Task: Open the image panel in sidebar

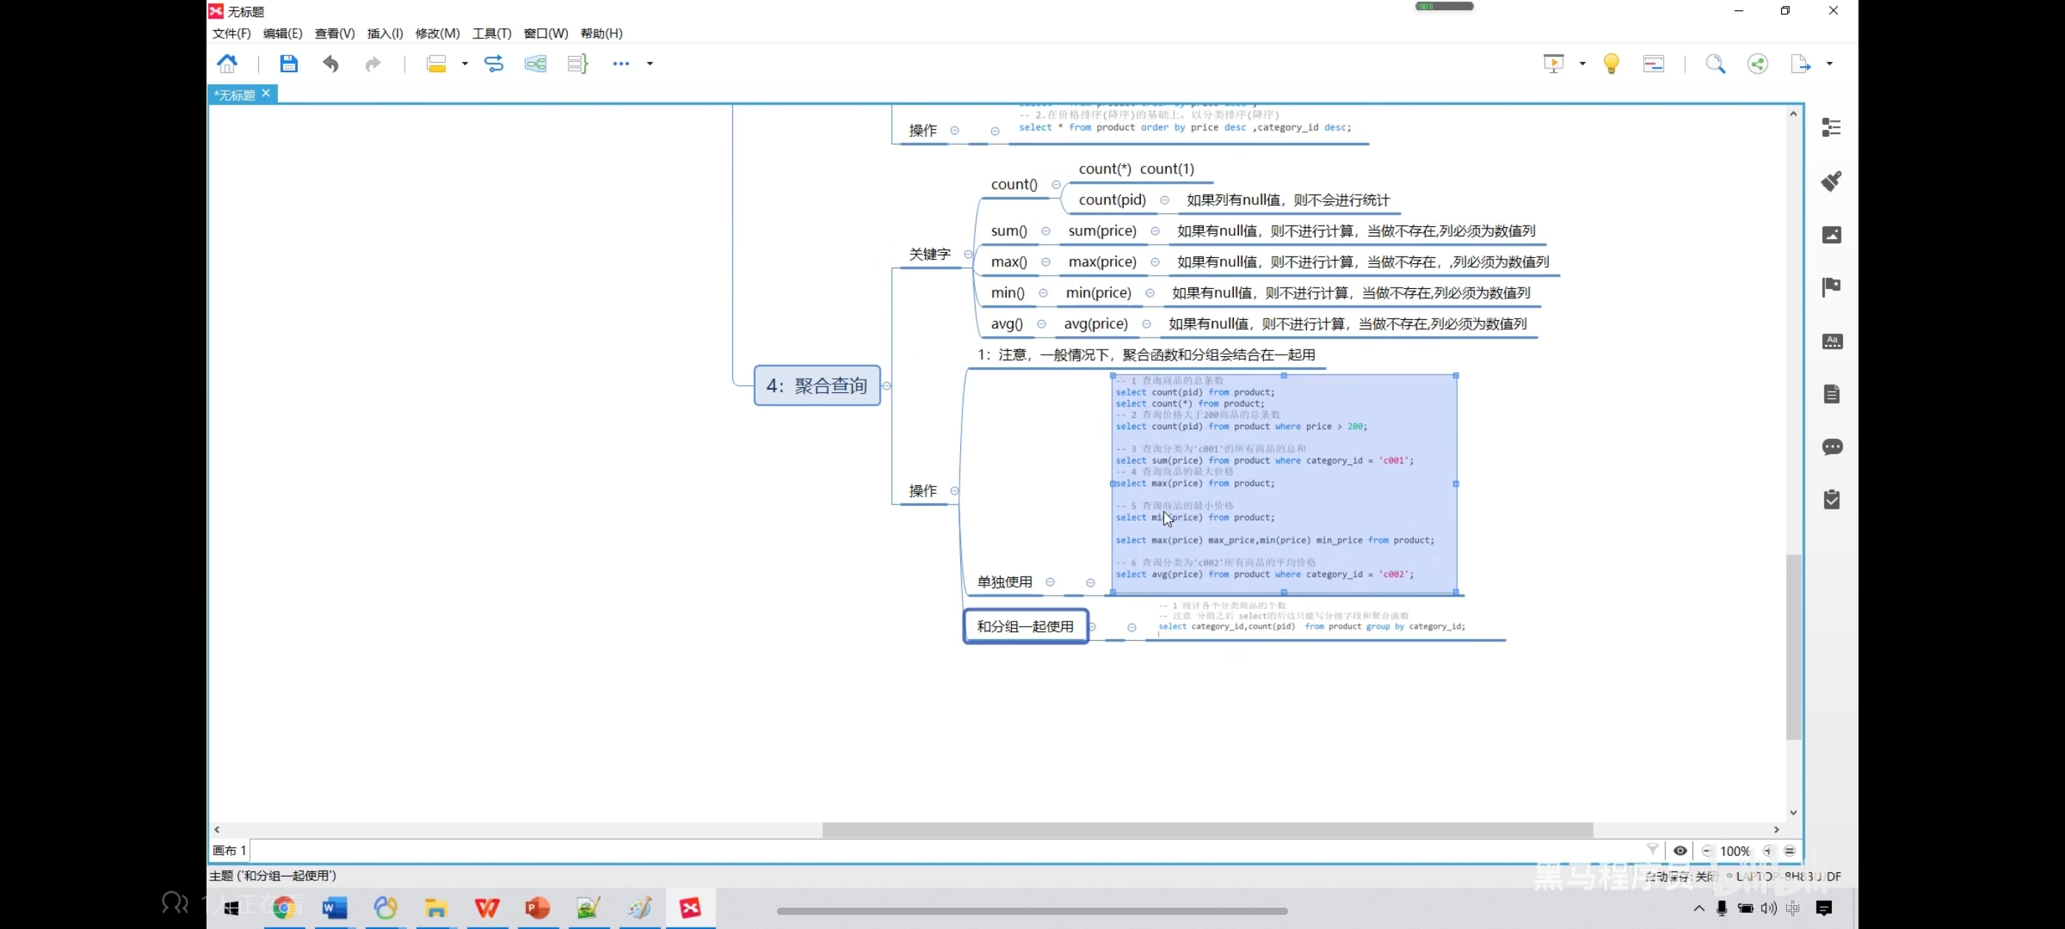Action: click(1831, 234)
